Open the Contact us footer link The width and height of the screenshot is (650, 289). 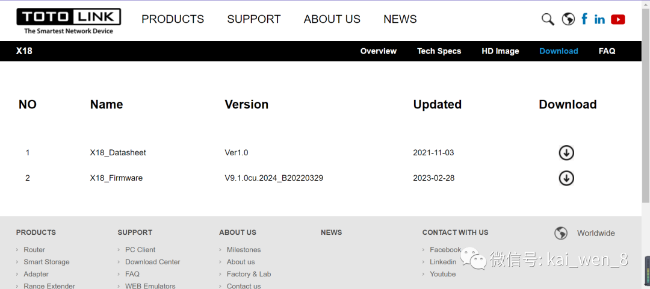pos(244,286)
